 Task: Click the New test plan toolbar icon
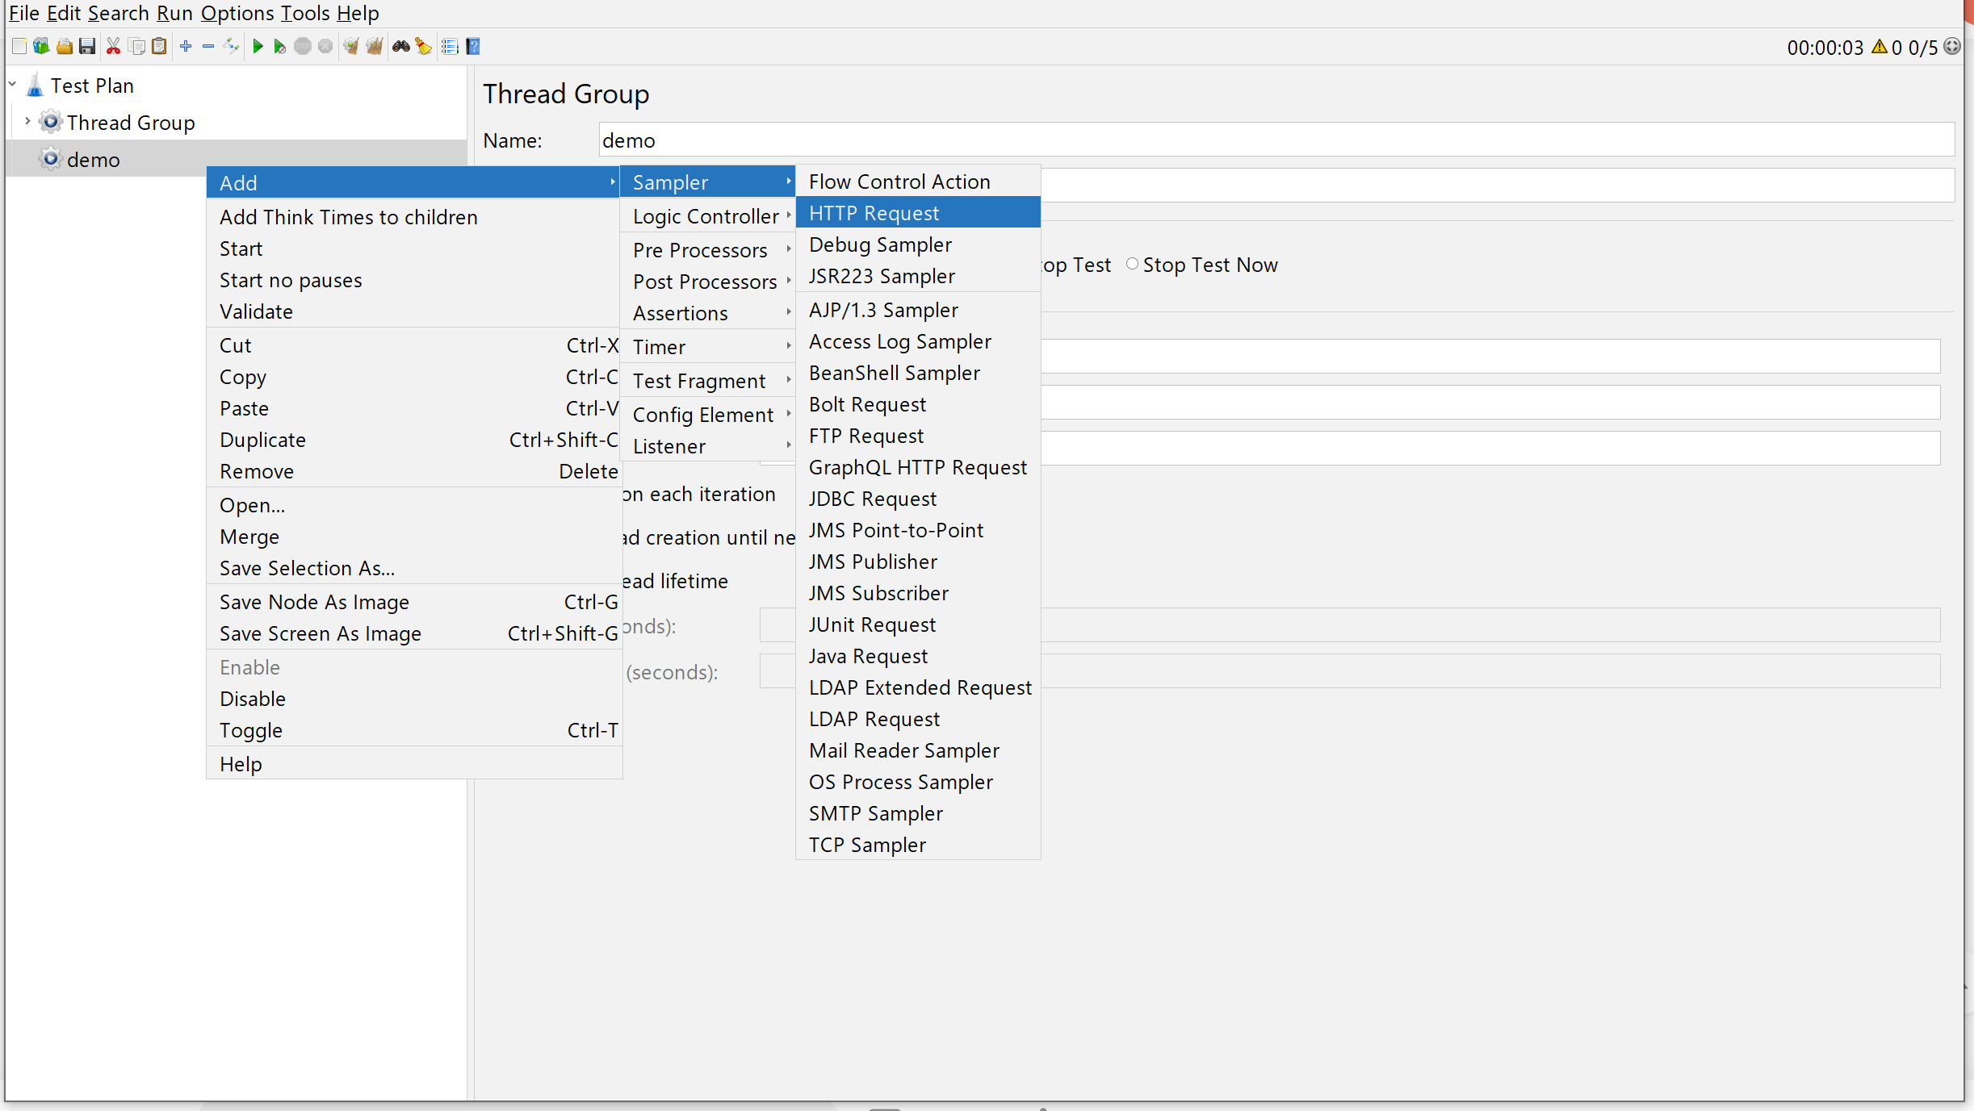pyautogui.click(x=19, y=47)
